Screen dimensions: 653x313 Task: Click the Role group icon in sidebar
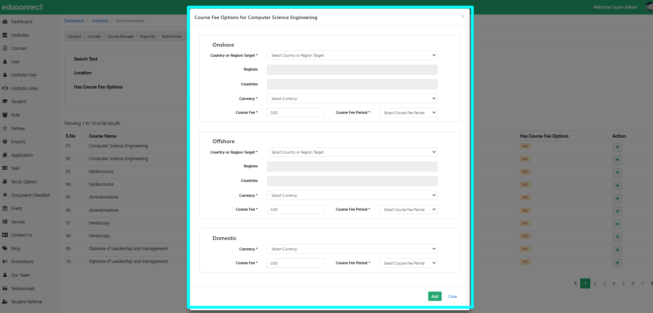[5, 115]
